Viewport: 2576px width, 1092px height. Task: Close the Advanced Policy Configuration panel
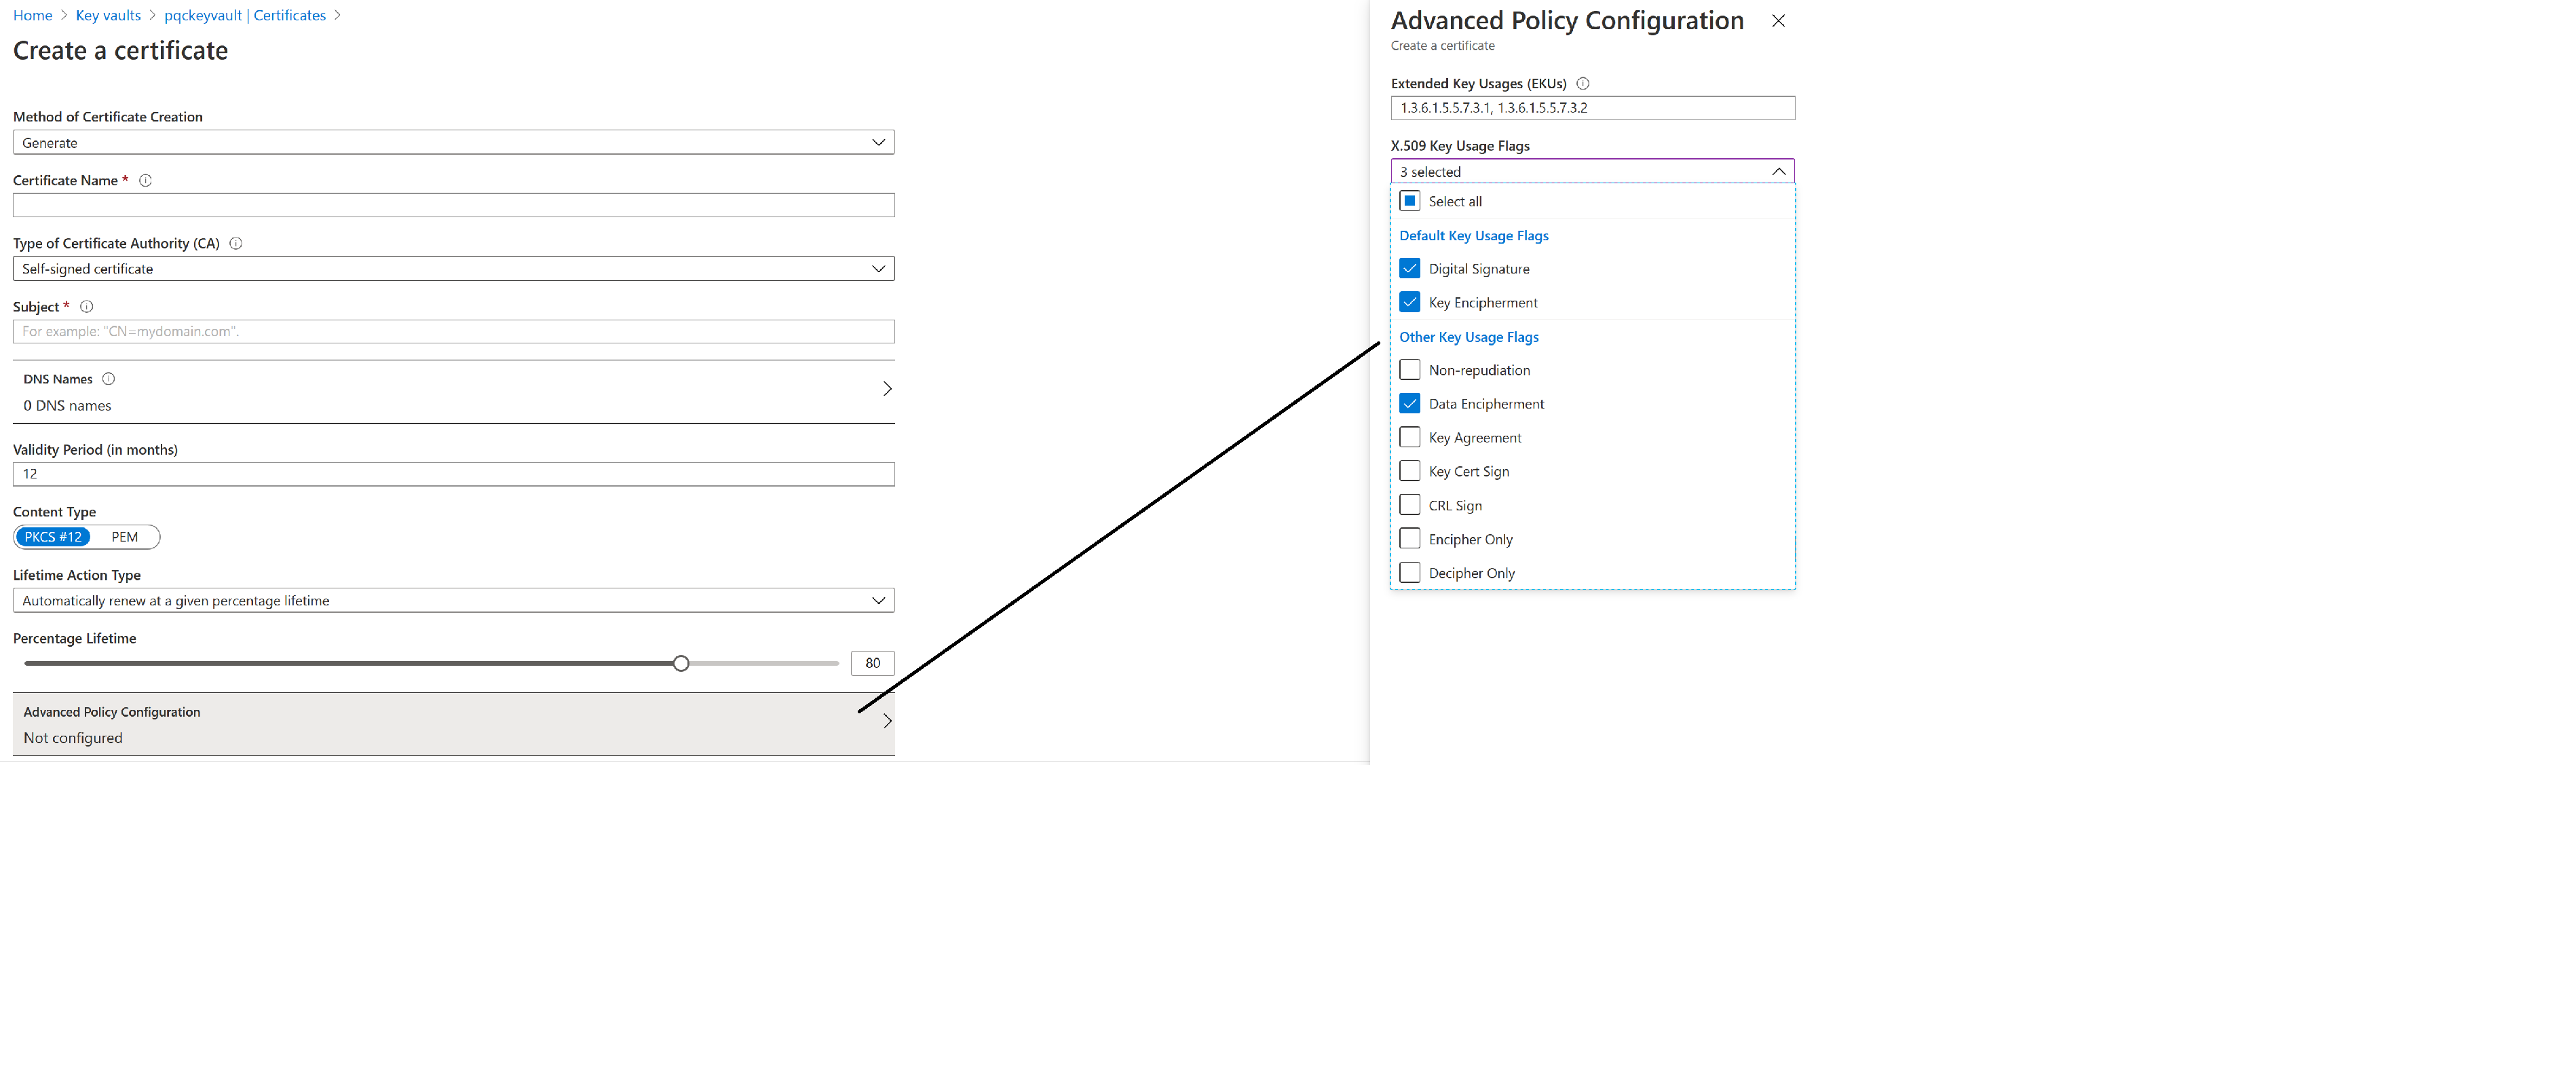click(x=1778, y=20)
